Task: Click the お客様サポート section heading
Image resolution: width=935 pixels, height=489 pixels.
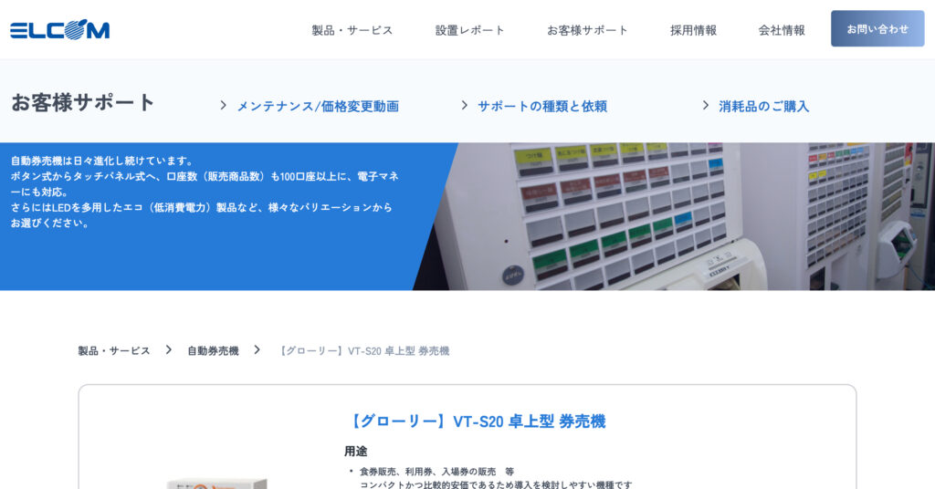Action: (x=83, y=102)
